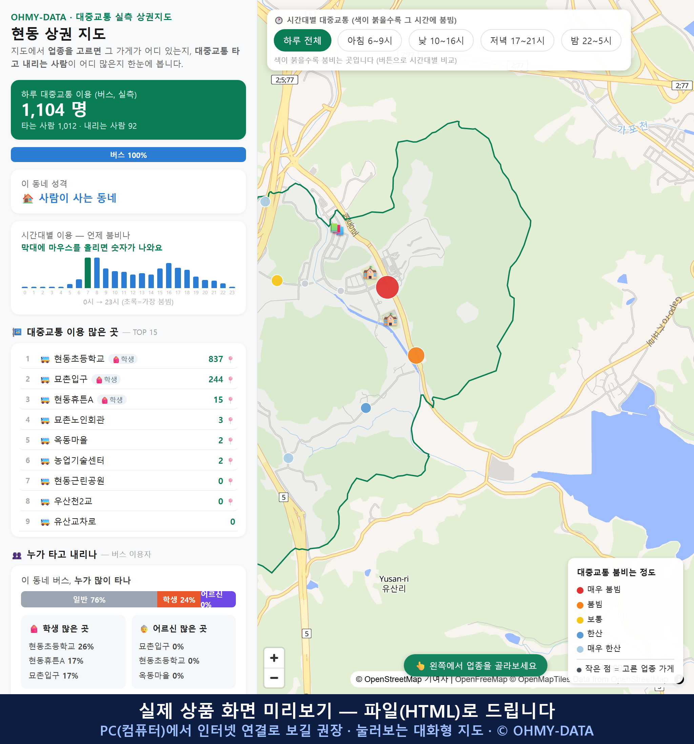Click the 어르신 많은 곳 card heading
This screenshot has height=744, width=694.
pos(173,629)
